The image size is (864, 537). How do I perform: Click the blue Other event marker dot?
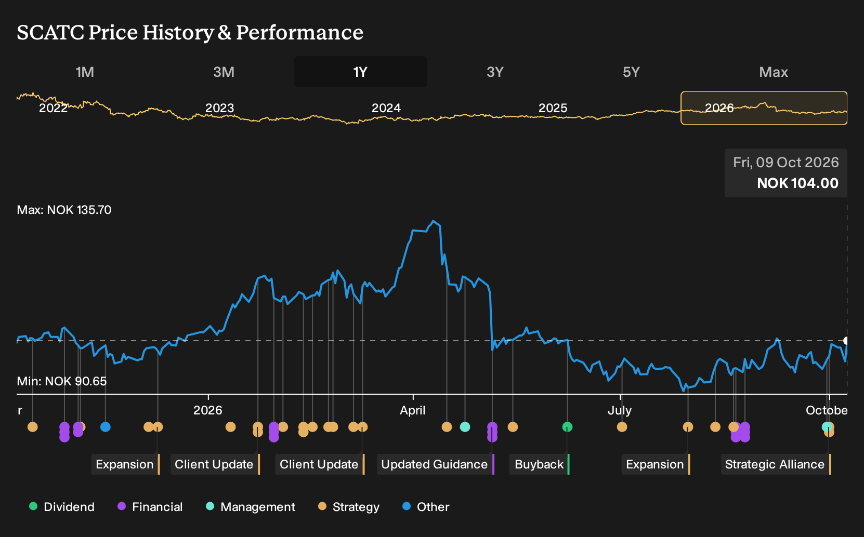click(x=106, y=427)
